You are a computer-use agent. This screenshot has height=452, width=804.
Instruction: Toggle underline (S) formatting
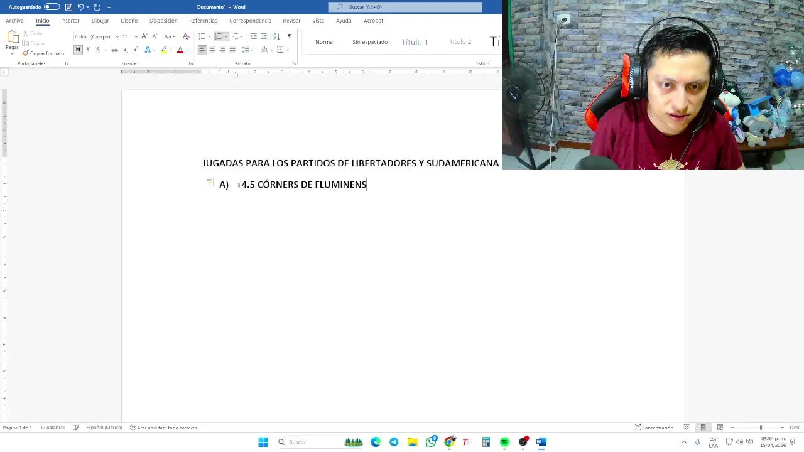click(x=98, y=50)
